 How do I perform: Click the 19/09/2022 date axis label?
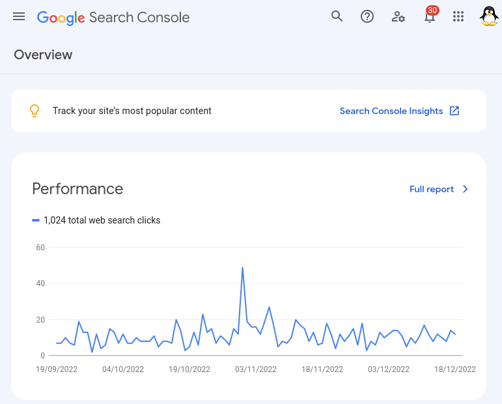(x=57, y=369)
